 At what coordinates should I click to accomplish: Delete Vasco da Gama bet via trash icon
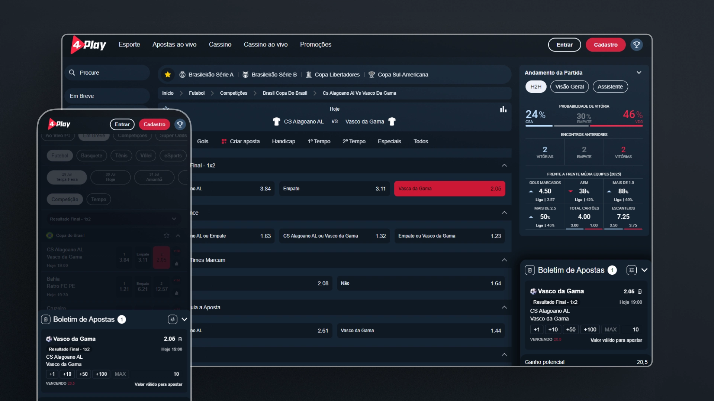coord(640,291)
